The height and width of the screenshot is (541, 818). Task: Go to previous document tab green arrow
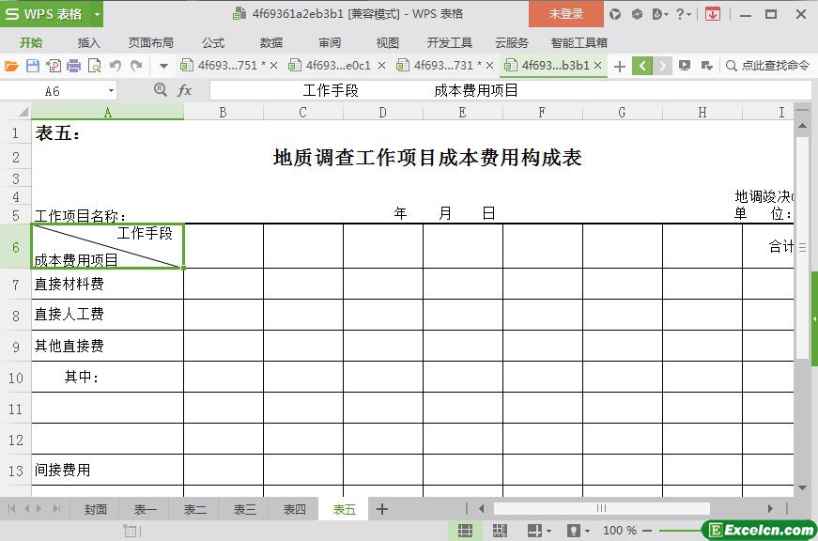point(642,66)
